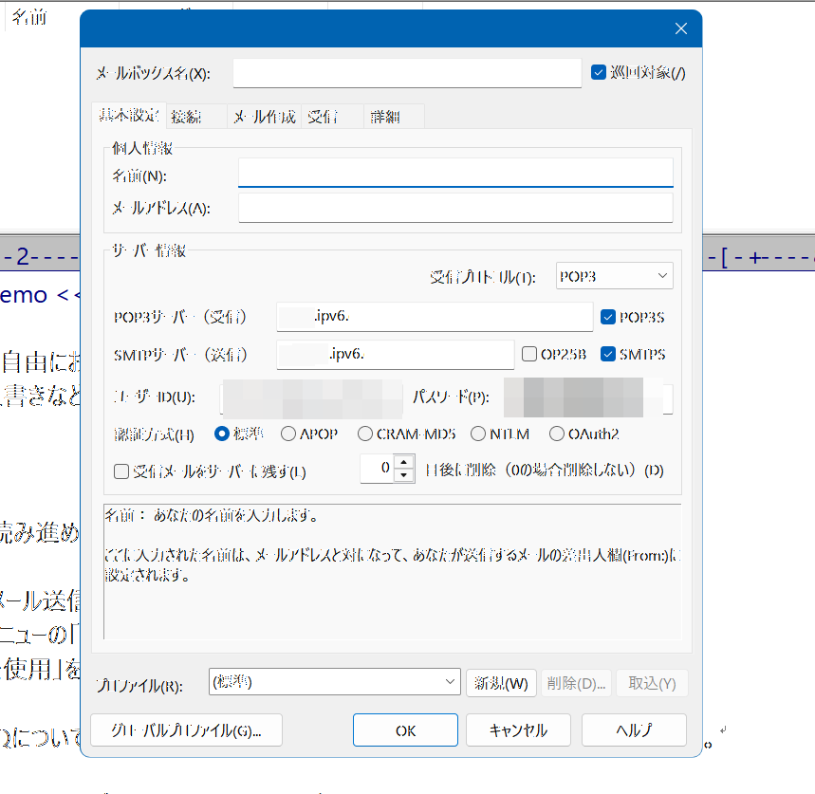Open the 受信 settings tab
Image resolution: width=815 pixels, height=794 pixels.
[320, 116]
